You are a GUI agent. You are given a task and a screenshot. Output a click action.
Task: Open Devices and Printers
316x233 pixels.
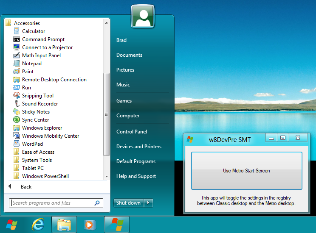coord(139,147)
